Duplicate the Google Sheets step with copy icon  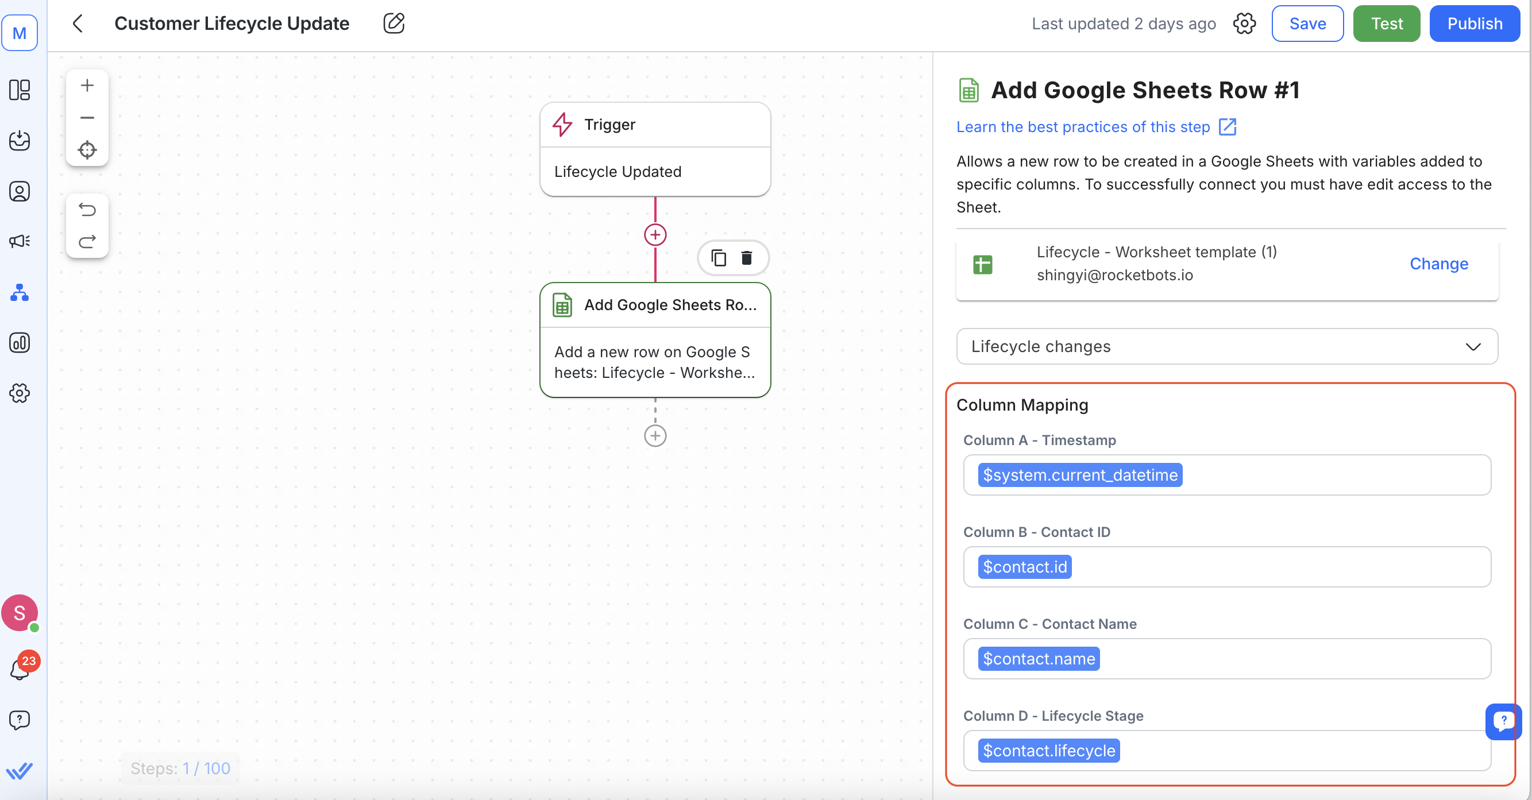[x=719, y=258]
